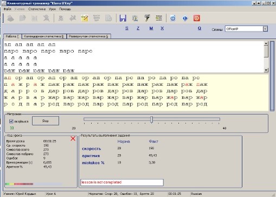276x197 pixels.
Task: Click the M shortcut link
Action: pos(151,28)
